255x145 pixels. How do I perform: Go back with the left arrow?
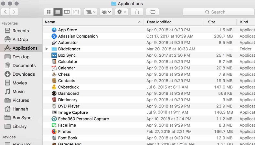pyautogui.click(x=5, y=12)
